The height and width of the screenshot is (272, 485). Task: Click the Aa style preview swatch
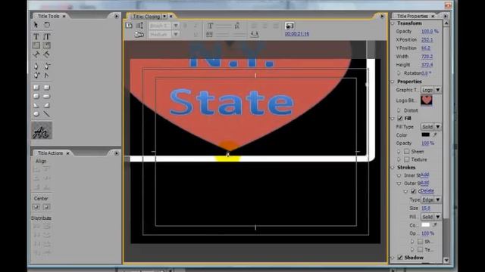42,131
